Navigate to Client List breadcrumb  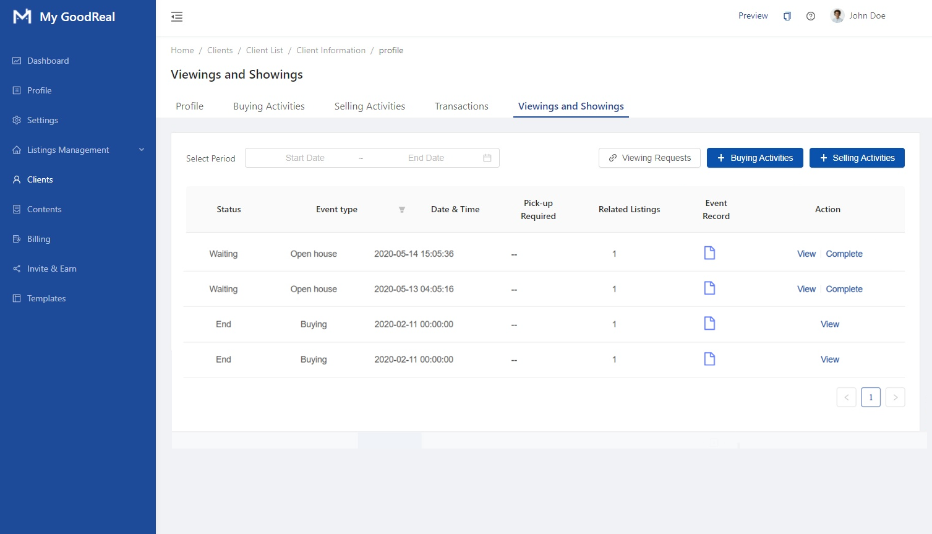[x=264, y=51]
